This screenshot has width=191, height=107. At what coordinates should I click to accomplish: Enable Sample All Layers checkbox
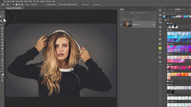tap(46, 4)
